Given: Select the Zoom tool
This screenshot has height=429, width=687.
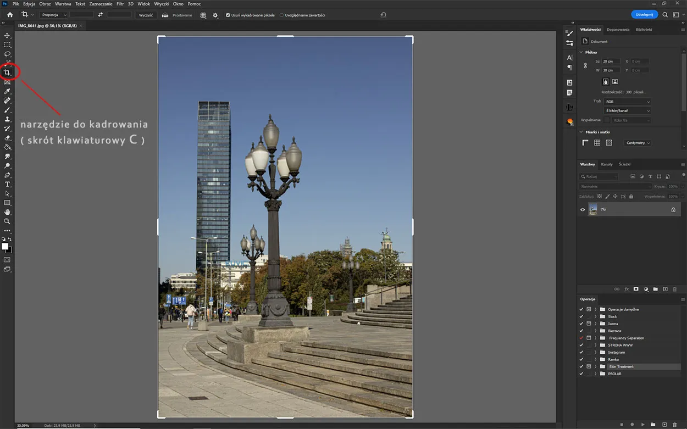Looking at the screenshot, I should click(7, 221).
